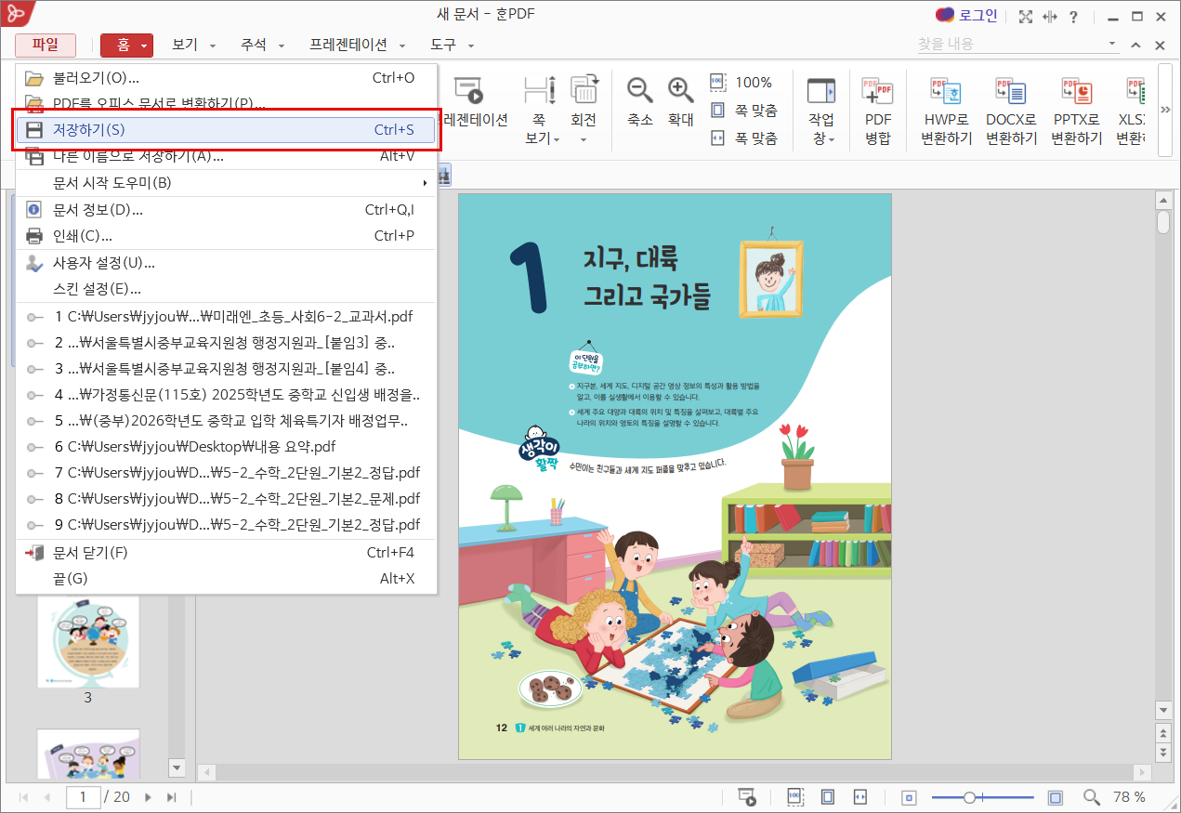Image resolution: width=1181 pixels, height=813 pixels.
Task: Choose 저장하기(S) from the file menu
Action: 226,130
